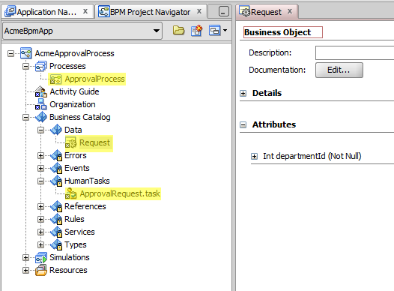Click the locked Errors module icon
This screenshot has height=291, width=394.
coord(55,155)
